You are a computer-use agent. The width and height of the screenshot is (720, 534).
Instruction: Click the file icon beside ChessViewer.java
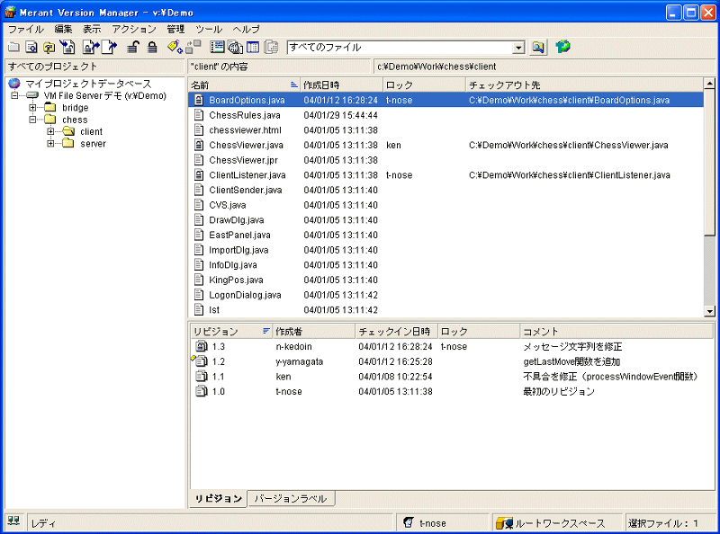click(x=199, y=146)
